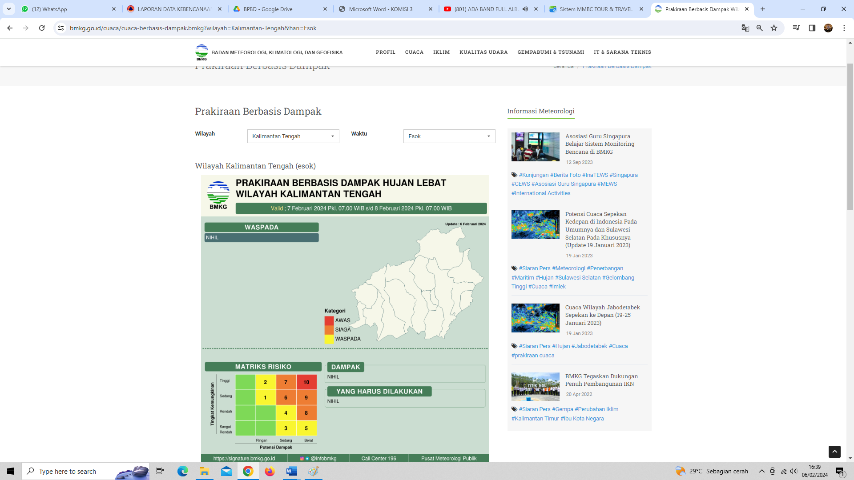The height and width of the screenshot is (480, 854).
Task: Open the Chrome three-dot menu
Action: 844,28
